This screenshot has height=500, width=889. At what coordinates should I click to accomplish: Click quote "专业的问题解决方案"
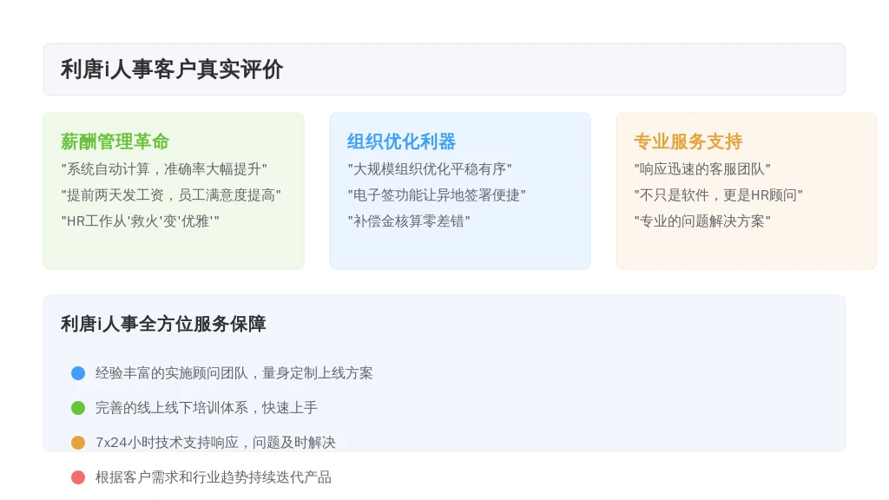pyautogui.click(x=702, y=221)
